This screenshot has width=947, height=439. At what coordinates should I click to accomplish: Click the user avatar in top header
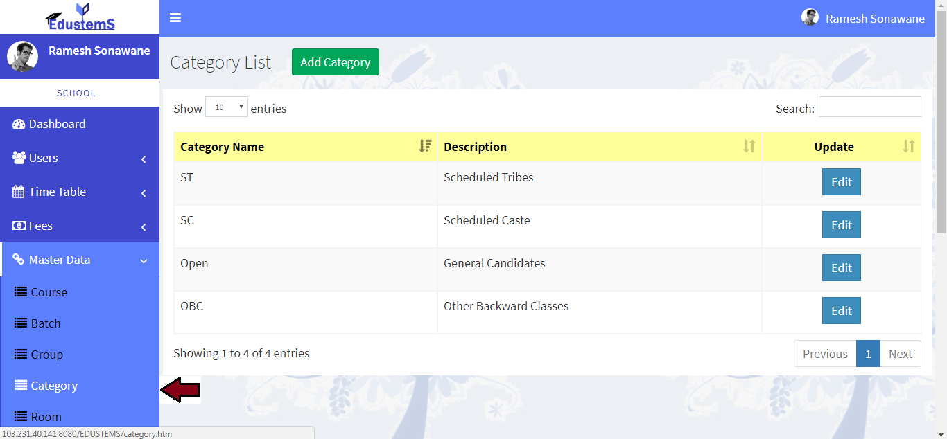click(810, 18)
